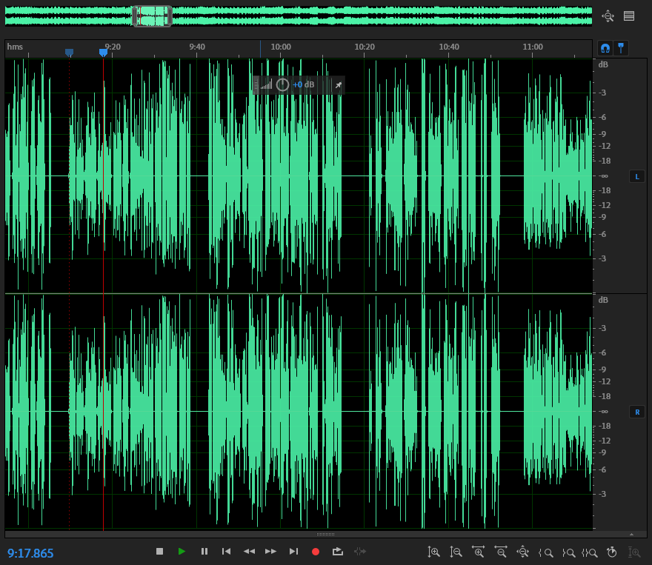Zoom out amplitude
652x565 pixels.
click(x=456, y=552)
